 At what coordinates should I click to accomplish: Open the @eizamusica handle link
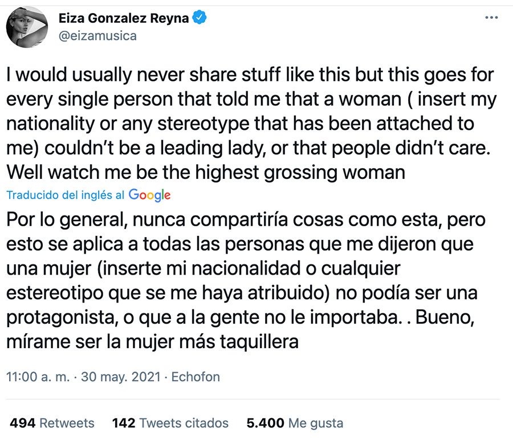(x=97, y=35)
